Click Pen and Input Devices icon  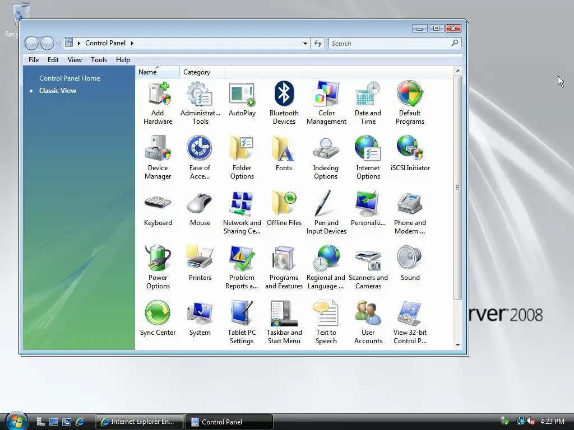tap(326, 212)
